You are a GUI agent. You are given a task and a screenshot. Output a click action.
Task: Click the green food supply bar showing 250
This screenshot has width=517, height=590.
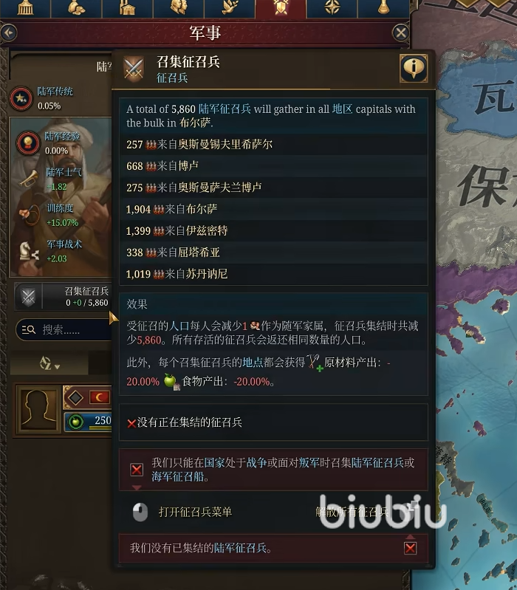coord(89,421)
